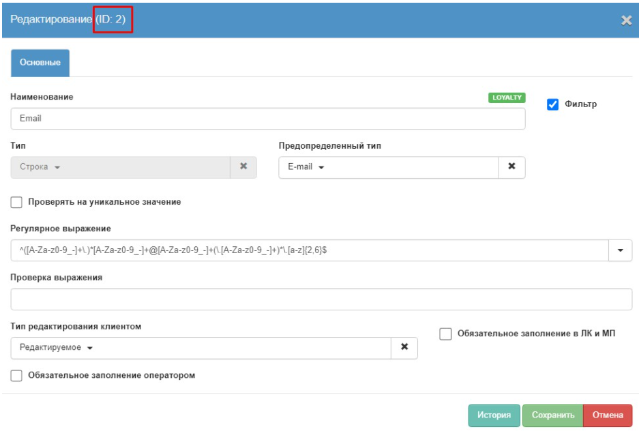The image size is (639, 440).
Task: Click the Наименование field containing Email
Action: click(267, 119)
